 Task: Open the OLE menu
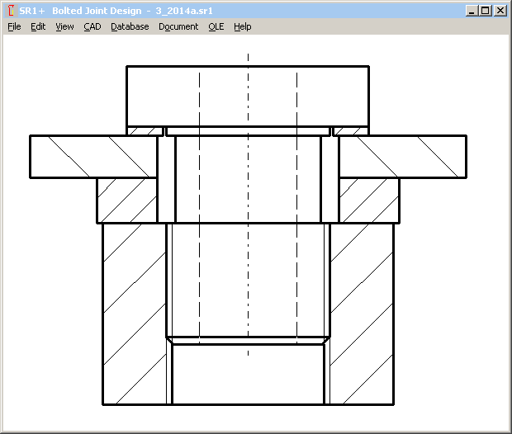(x=216, y=26)
